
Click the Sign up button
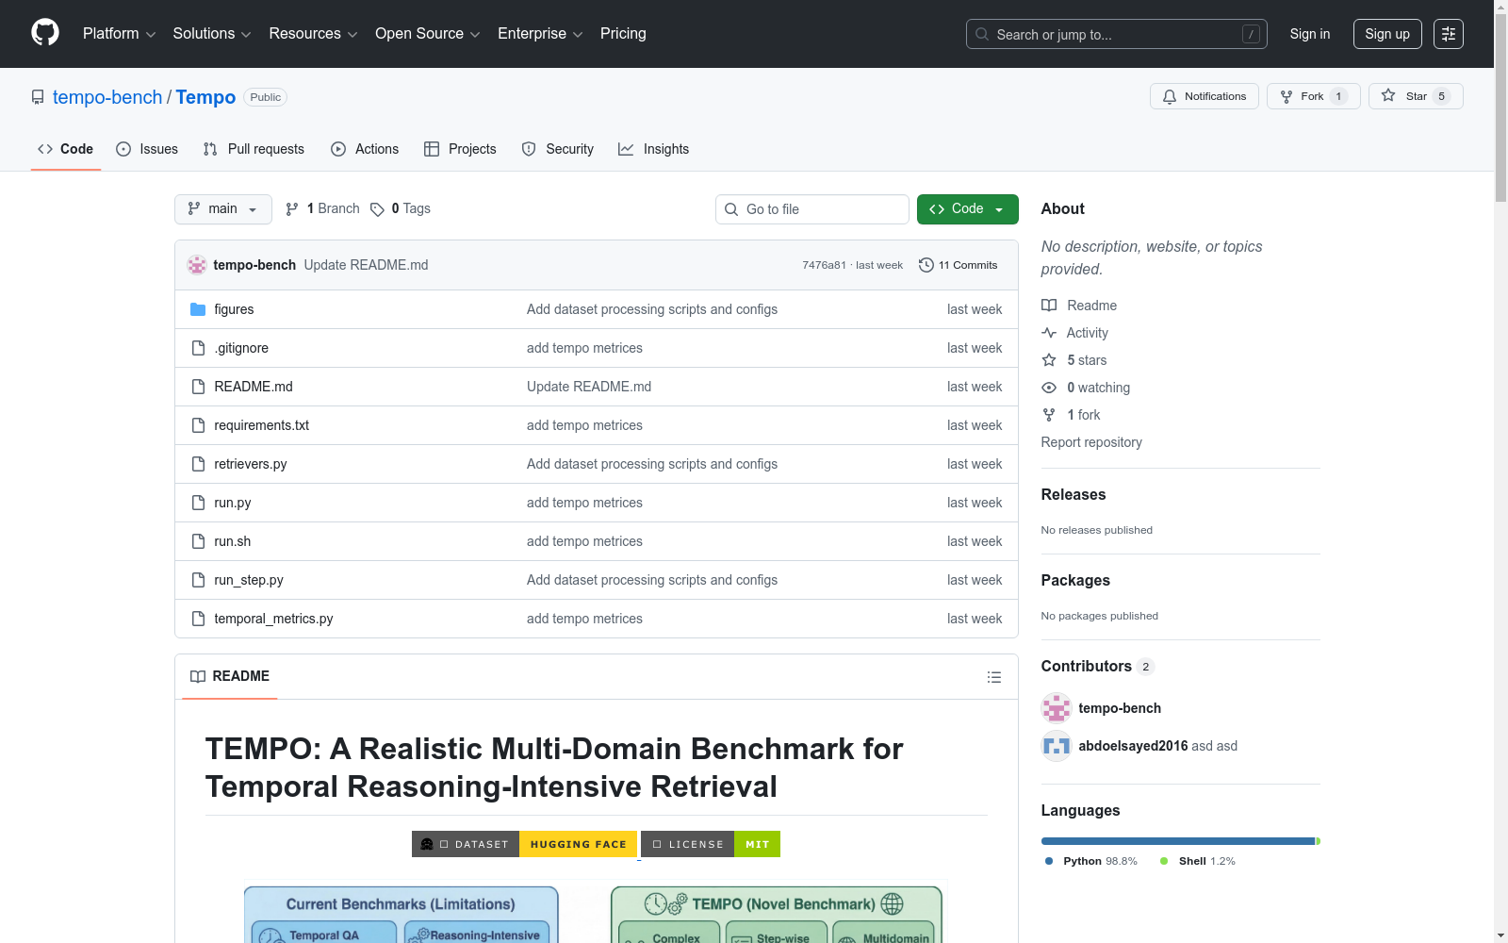coord(1387,34)
